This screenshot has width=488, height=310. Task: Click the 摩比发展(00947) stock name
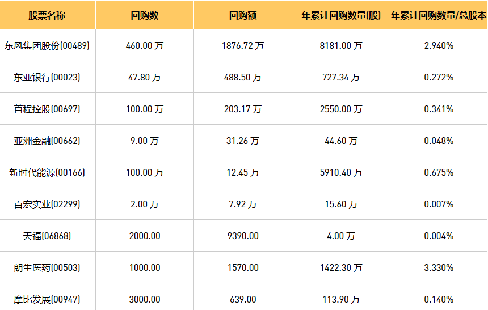pos(47,299)
